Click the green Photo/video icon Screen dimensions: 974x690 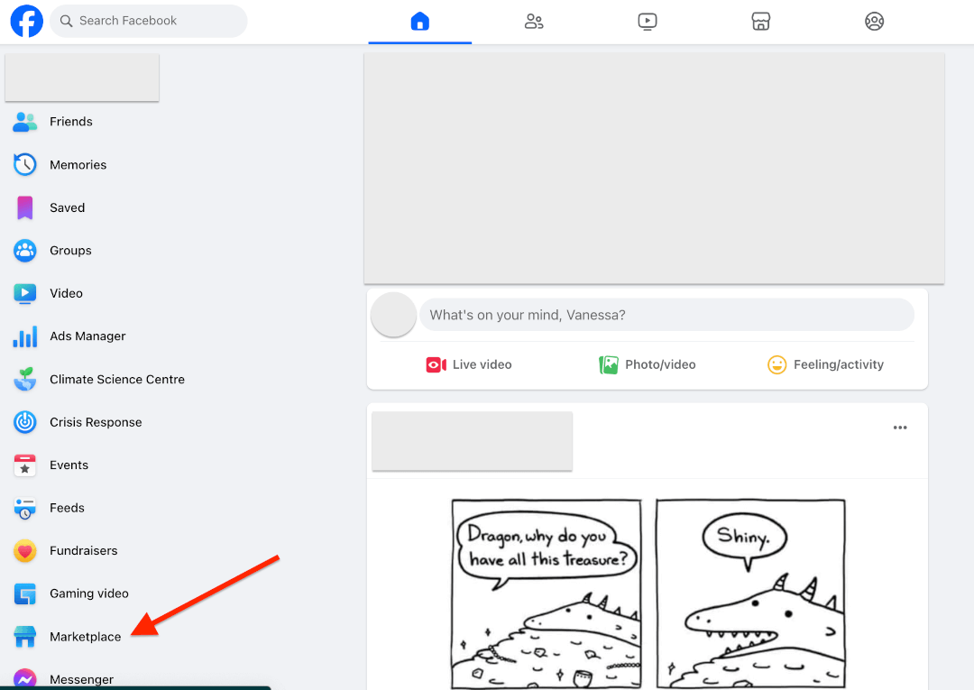[x=608, y=364]
